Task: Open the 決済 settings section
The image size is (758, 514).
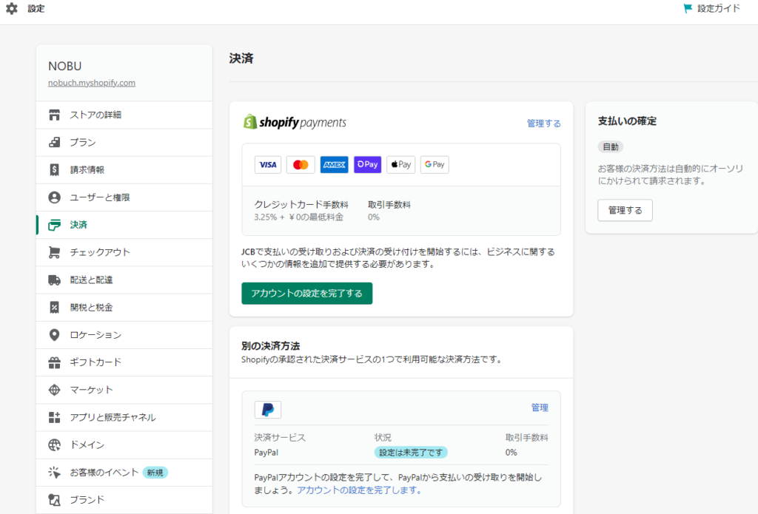Action: pyautogui.click(x=77, y=224)
